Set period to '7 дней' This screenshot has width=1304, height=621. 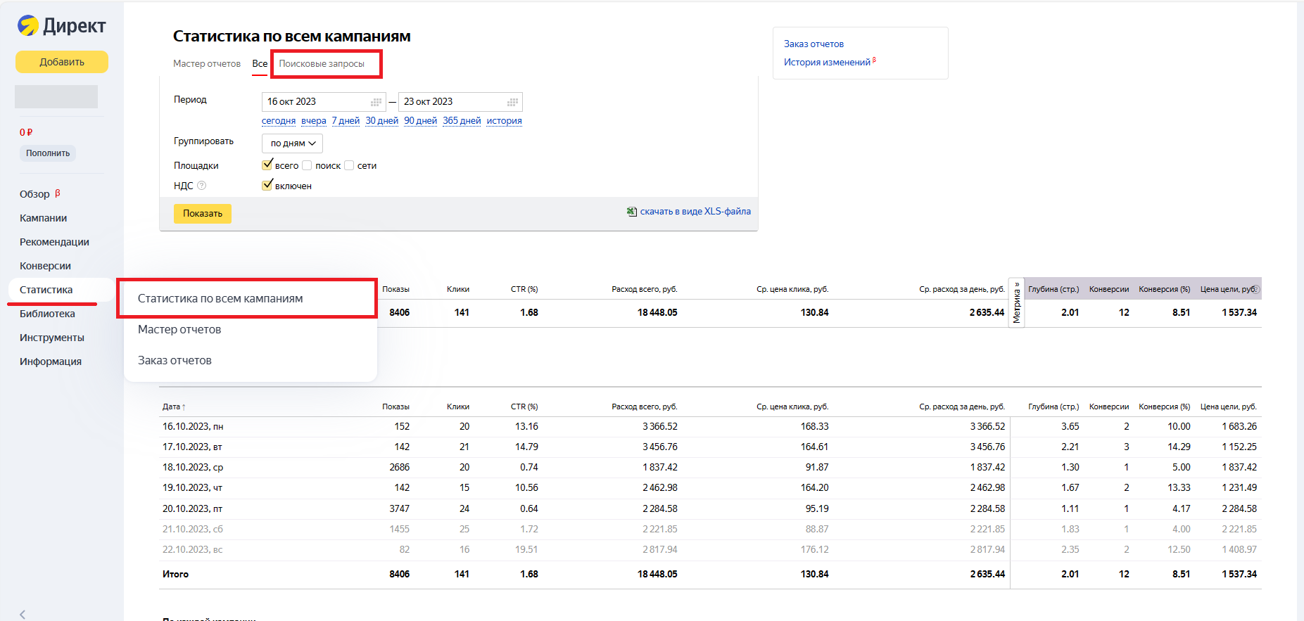pos(346,120)
